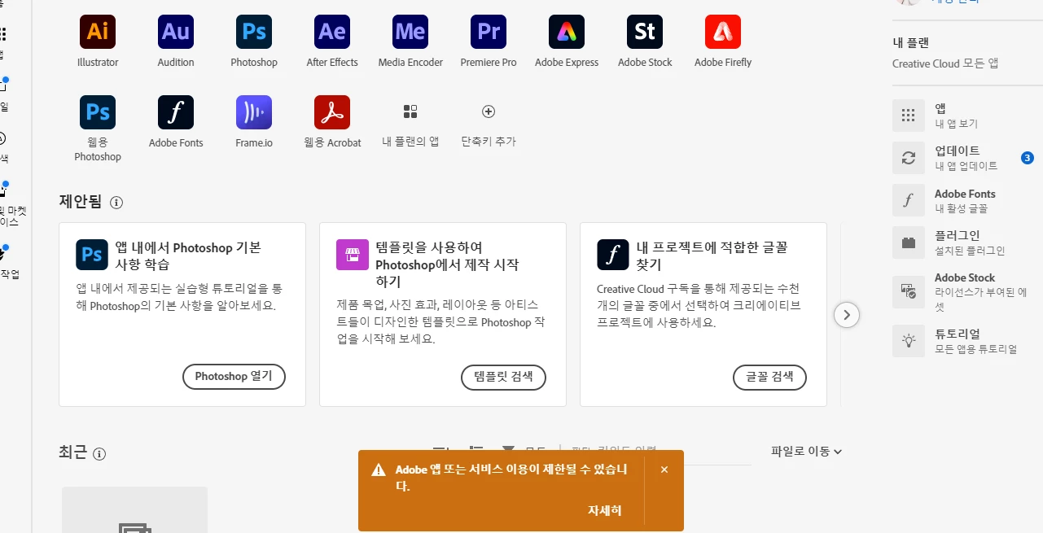Click the warning triangle icon in the orange notification
The width and height of the screenshot is (1043, 533).
(x=379, y=470)
